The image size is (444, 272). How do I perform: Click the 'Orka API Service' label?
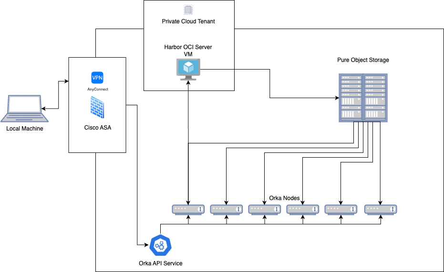(x=161, y=263)
